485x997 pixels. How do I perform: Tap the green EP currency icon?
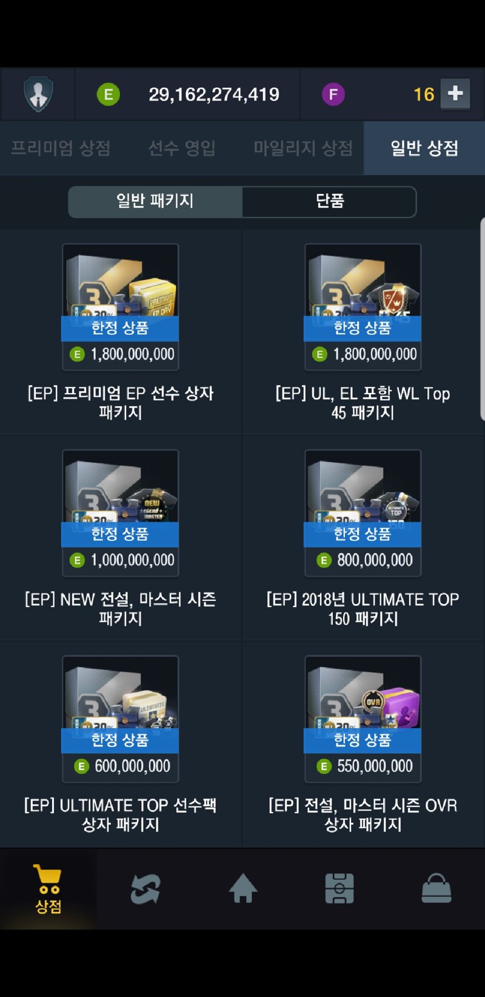[x=109, y=94]
